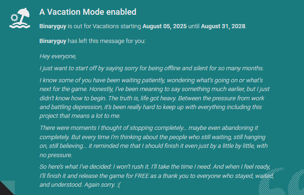This screenshot has width=304, height=195.
Task: Click the paragraph starting 'I know some of you'
Action: coord(154,98)
